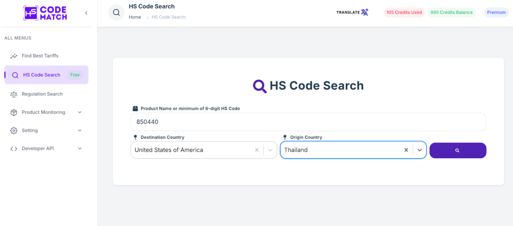The image size is (513, 226).
Task: Open the Destination Country dropdown arrow
Action: [x=270, y=150]
